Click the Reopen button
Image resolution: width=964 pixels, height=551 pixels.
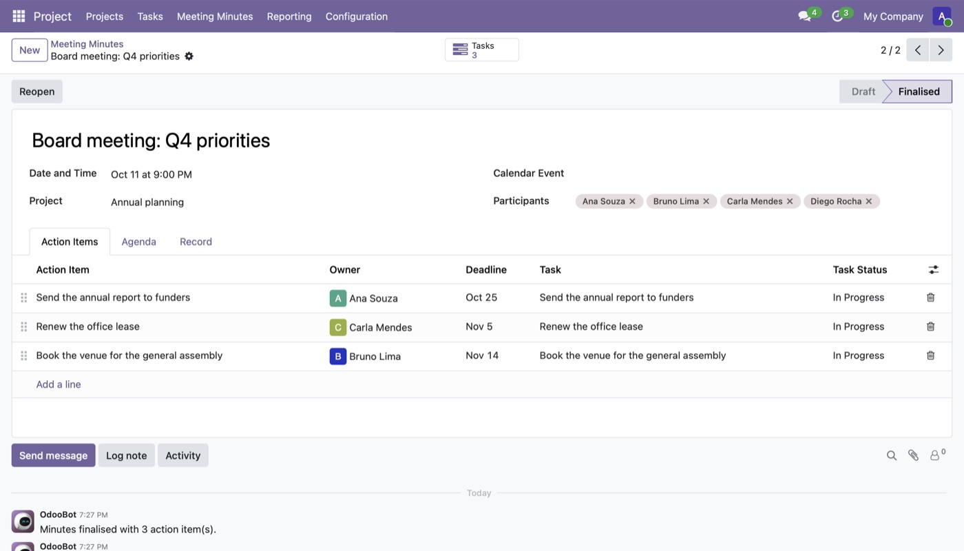[x=37, y=92]
